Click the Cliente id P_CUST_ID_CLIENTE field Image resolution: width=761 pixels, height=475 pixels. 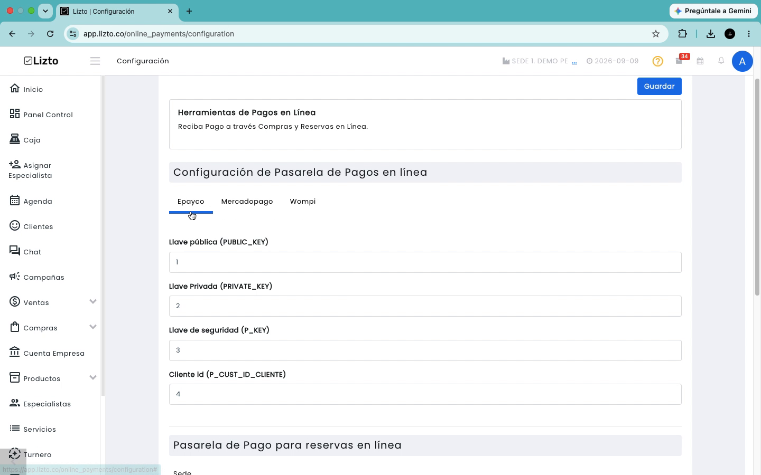point(425,394)
